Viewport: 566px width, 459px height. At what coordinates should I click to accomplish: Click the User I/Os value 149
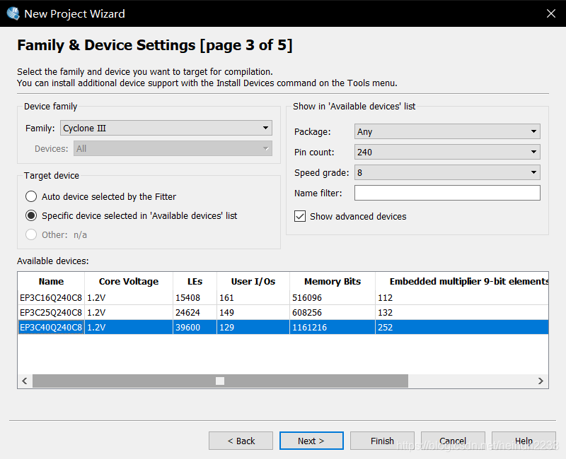click(226, 312)
